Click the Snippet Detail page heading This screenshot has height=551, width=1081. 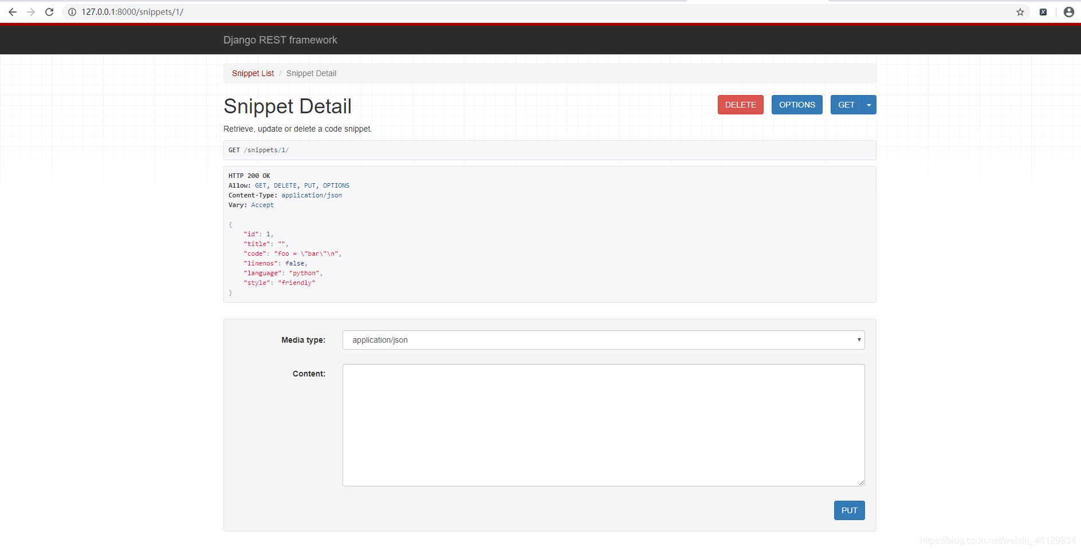coord(288,106)
